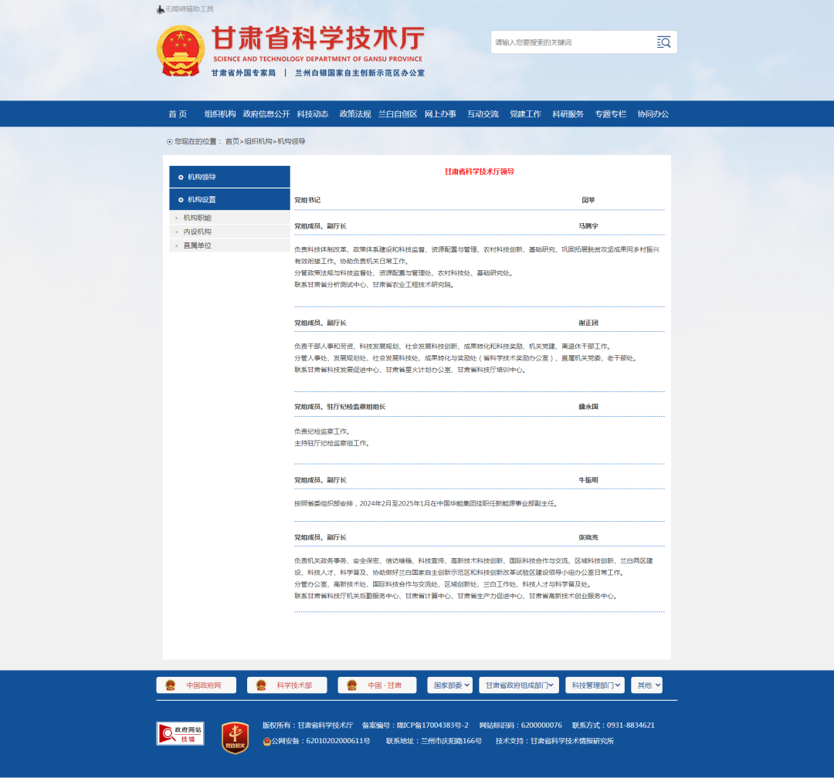Click emblem icon on 中国政府网 button
The image size is (834, 778).
170,685
